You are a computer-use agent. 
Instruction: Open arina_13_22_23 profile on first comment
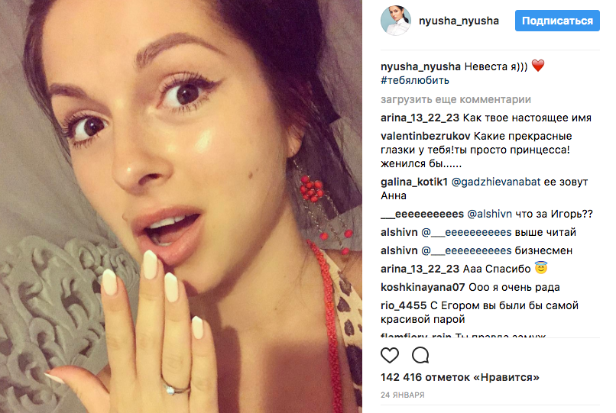click(420, 118)
